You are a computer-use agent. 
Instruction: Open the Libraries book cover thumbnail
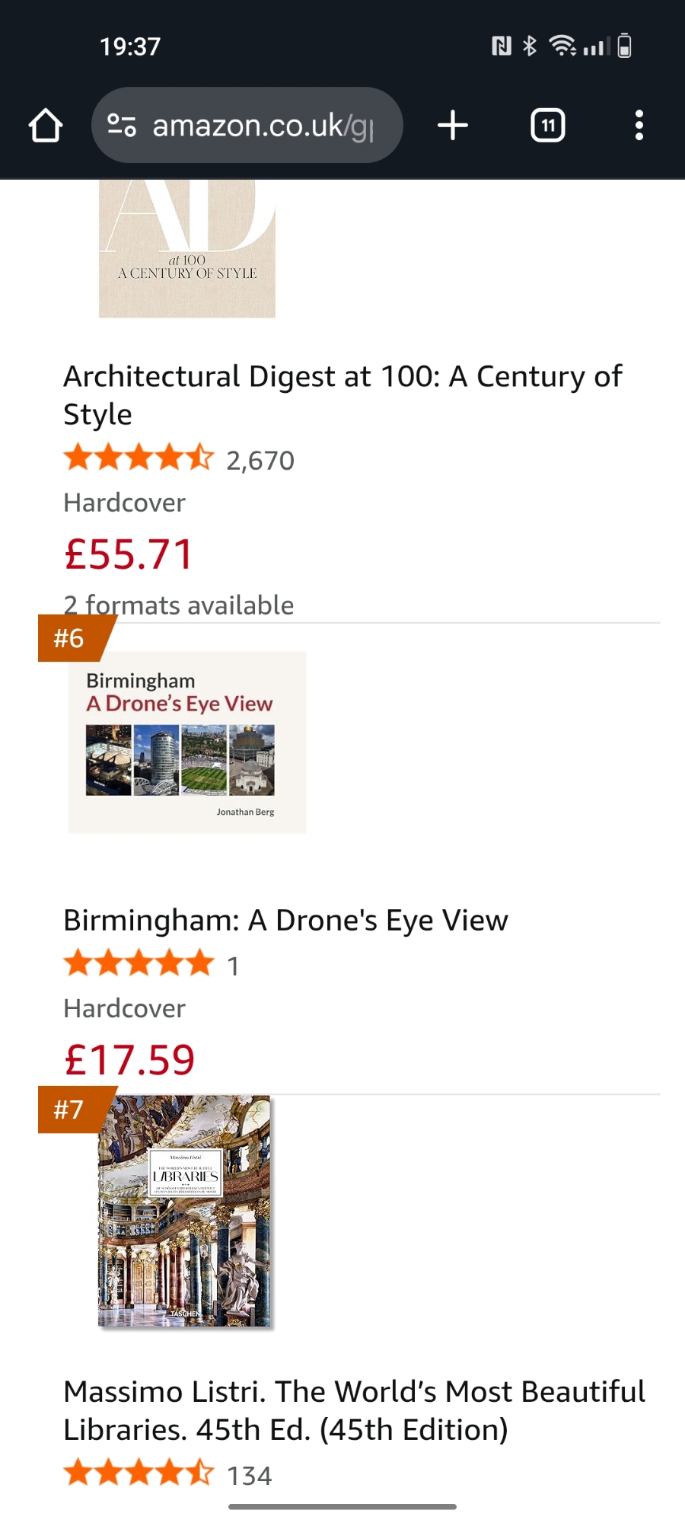coord(185,1212)
